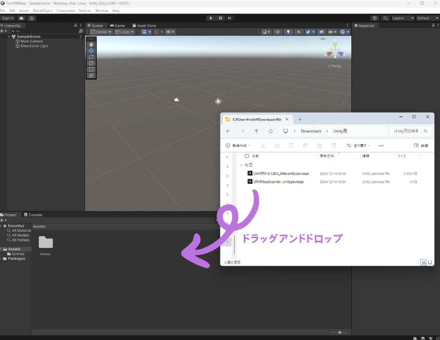Image resolution: width=440 pixels, height=340 pixels.
Task: Click the Sign in button
Action: click(x=8, y=18)
